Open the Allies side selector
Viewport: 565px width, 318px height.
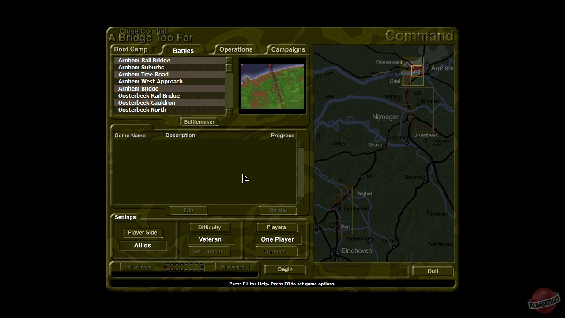tap(142, 246)
